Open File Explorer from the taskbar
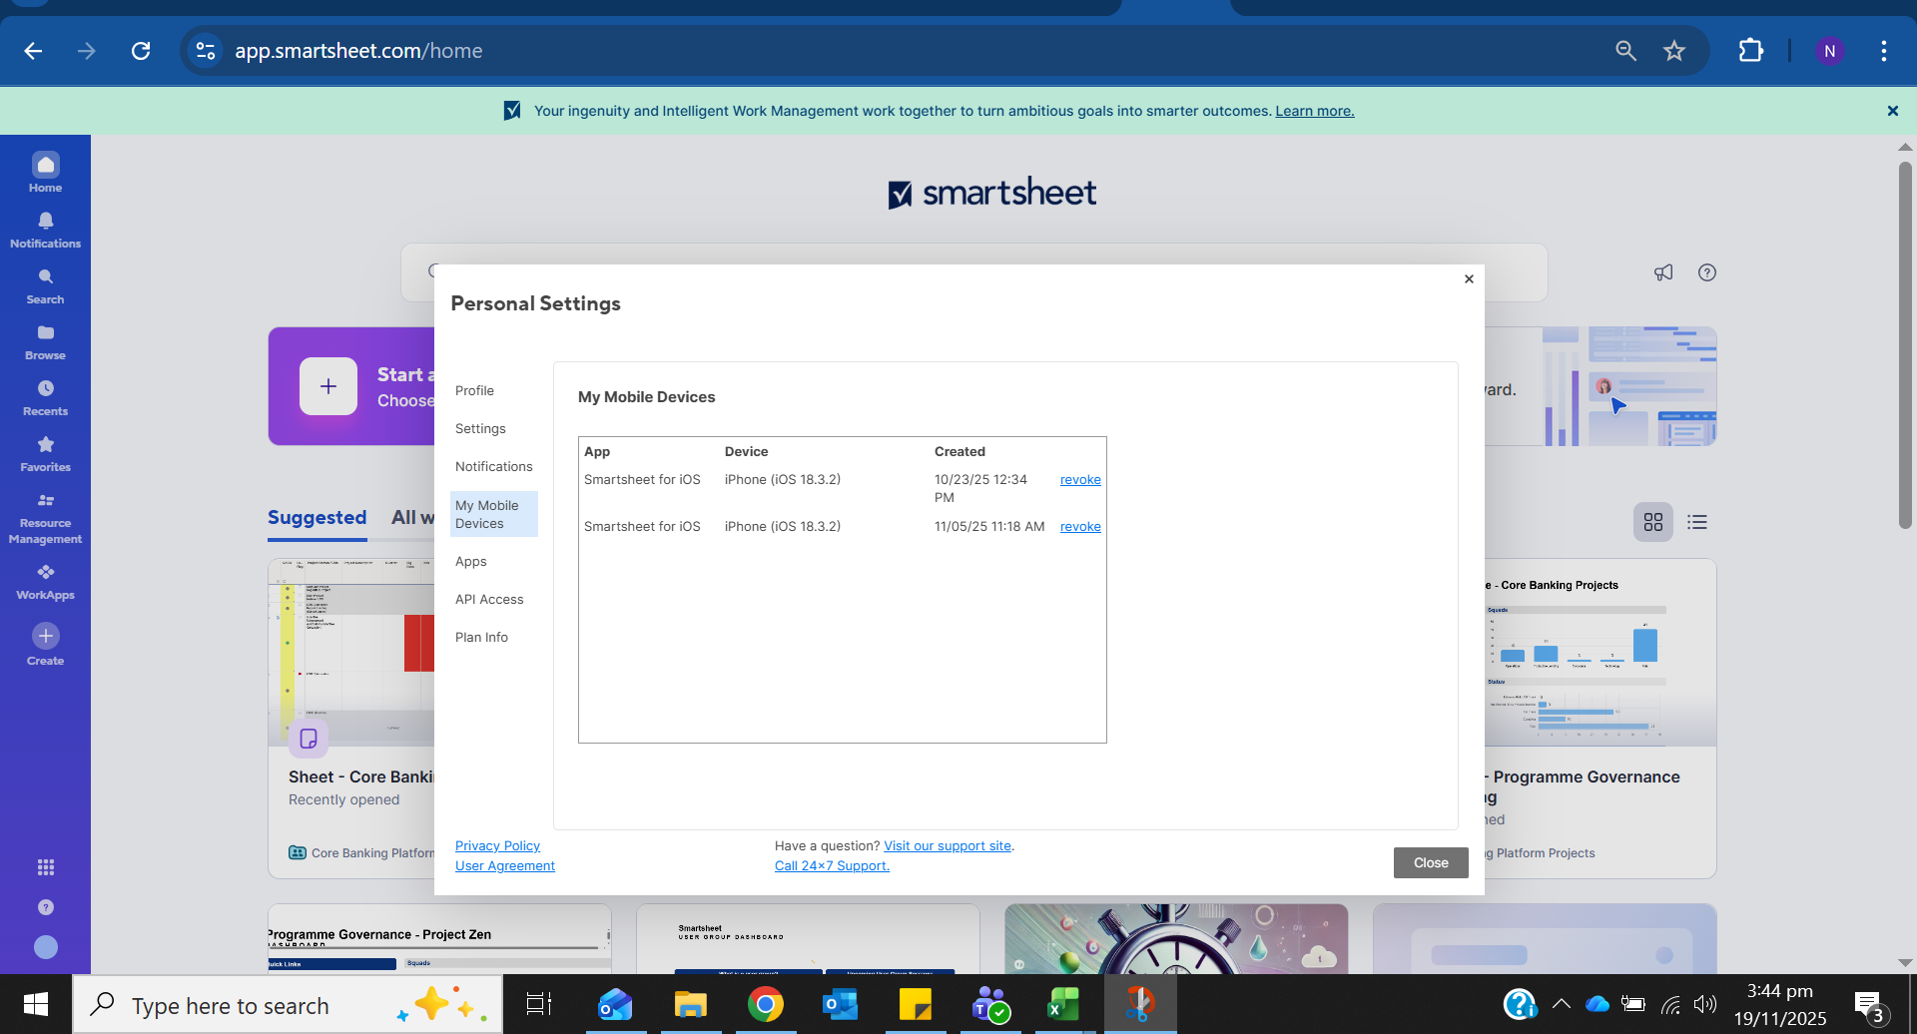The width and height of the screenshot is (1917, 1034). coord(690,1005)
